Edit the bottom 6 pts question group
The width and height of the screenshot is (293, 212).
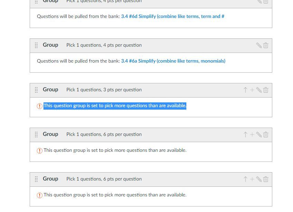click(259, 179)
